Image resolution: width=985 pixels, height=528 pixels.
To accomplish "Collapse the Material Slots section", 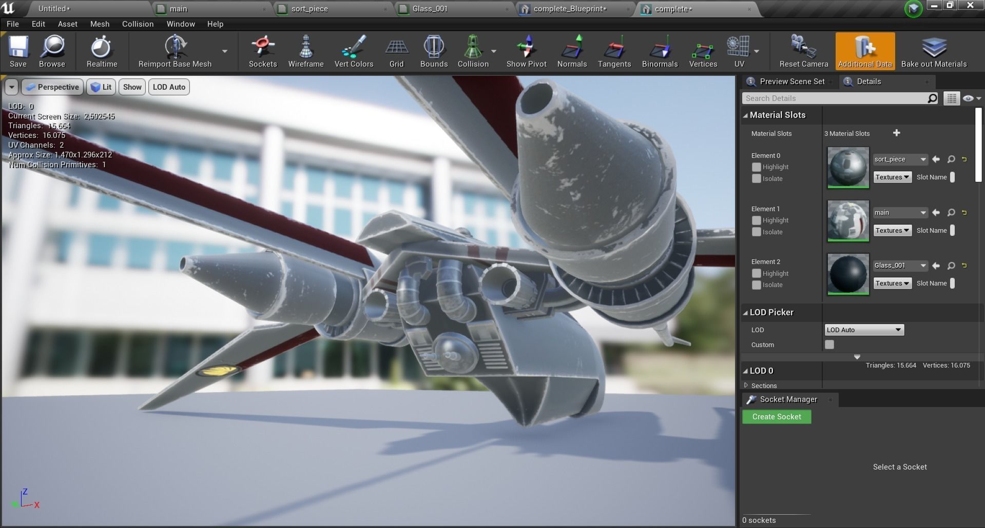I will tap(747, 115).
